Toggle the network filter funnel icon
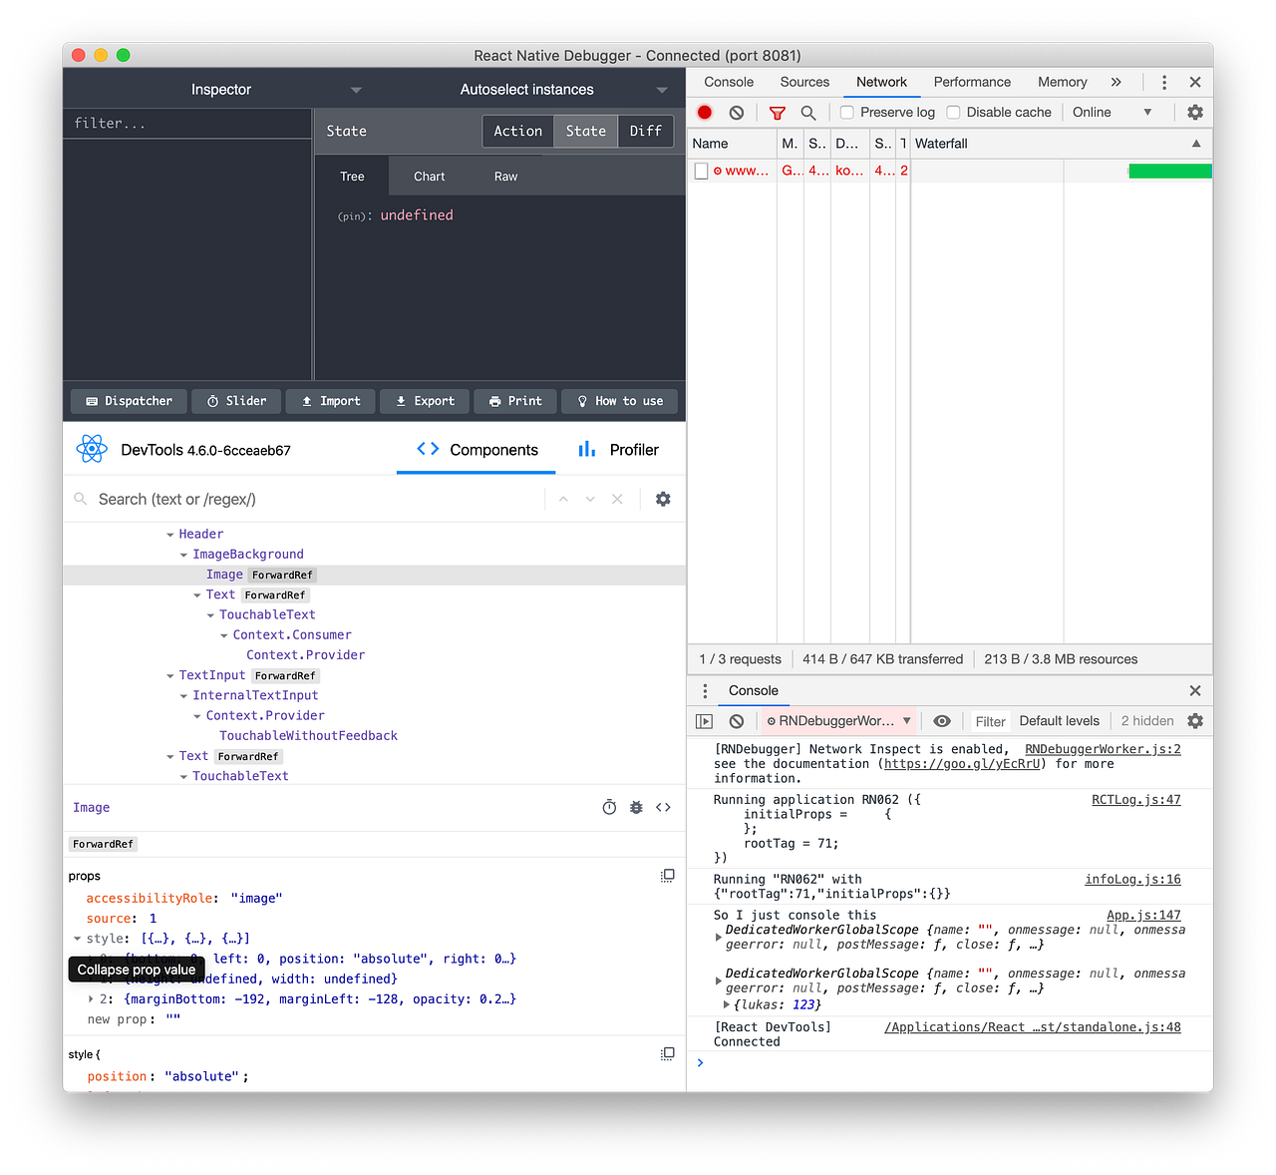 click(x=778, y=113)
